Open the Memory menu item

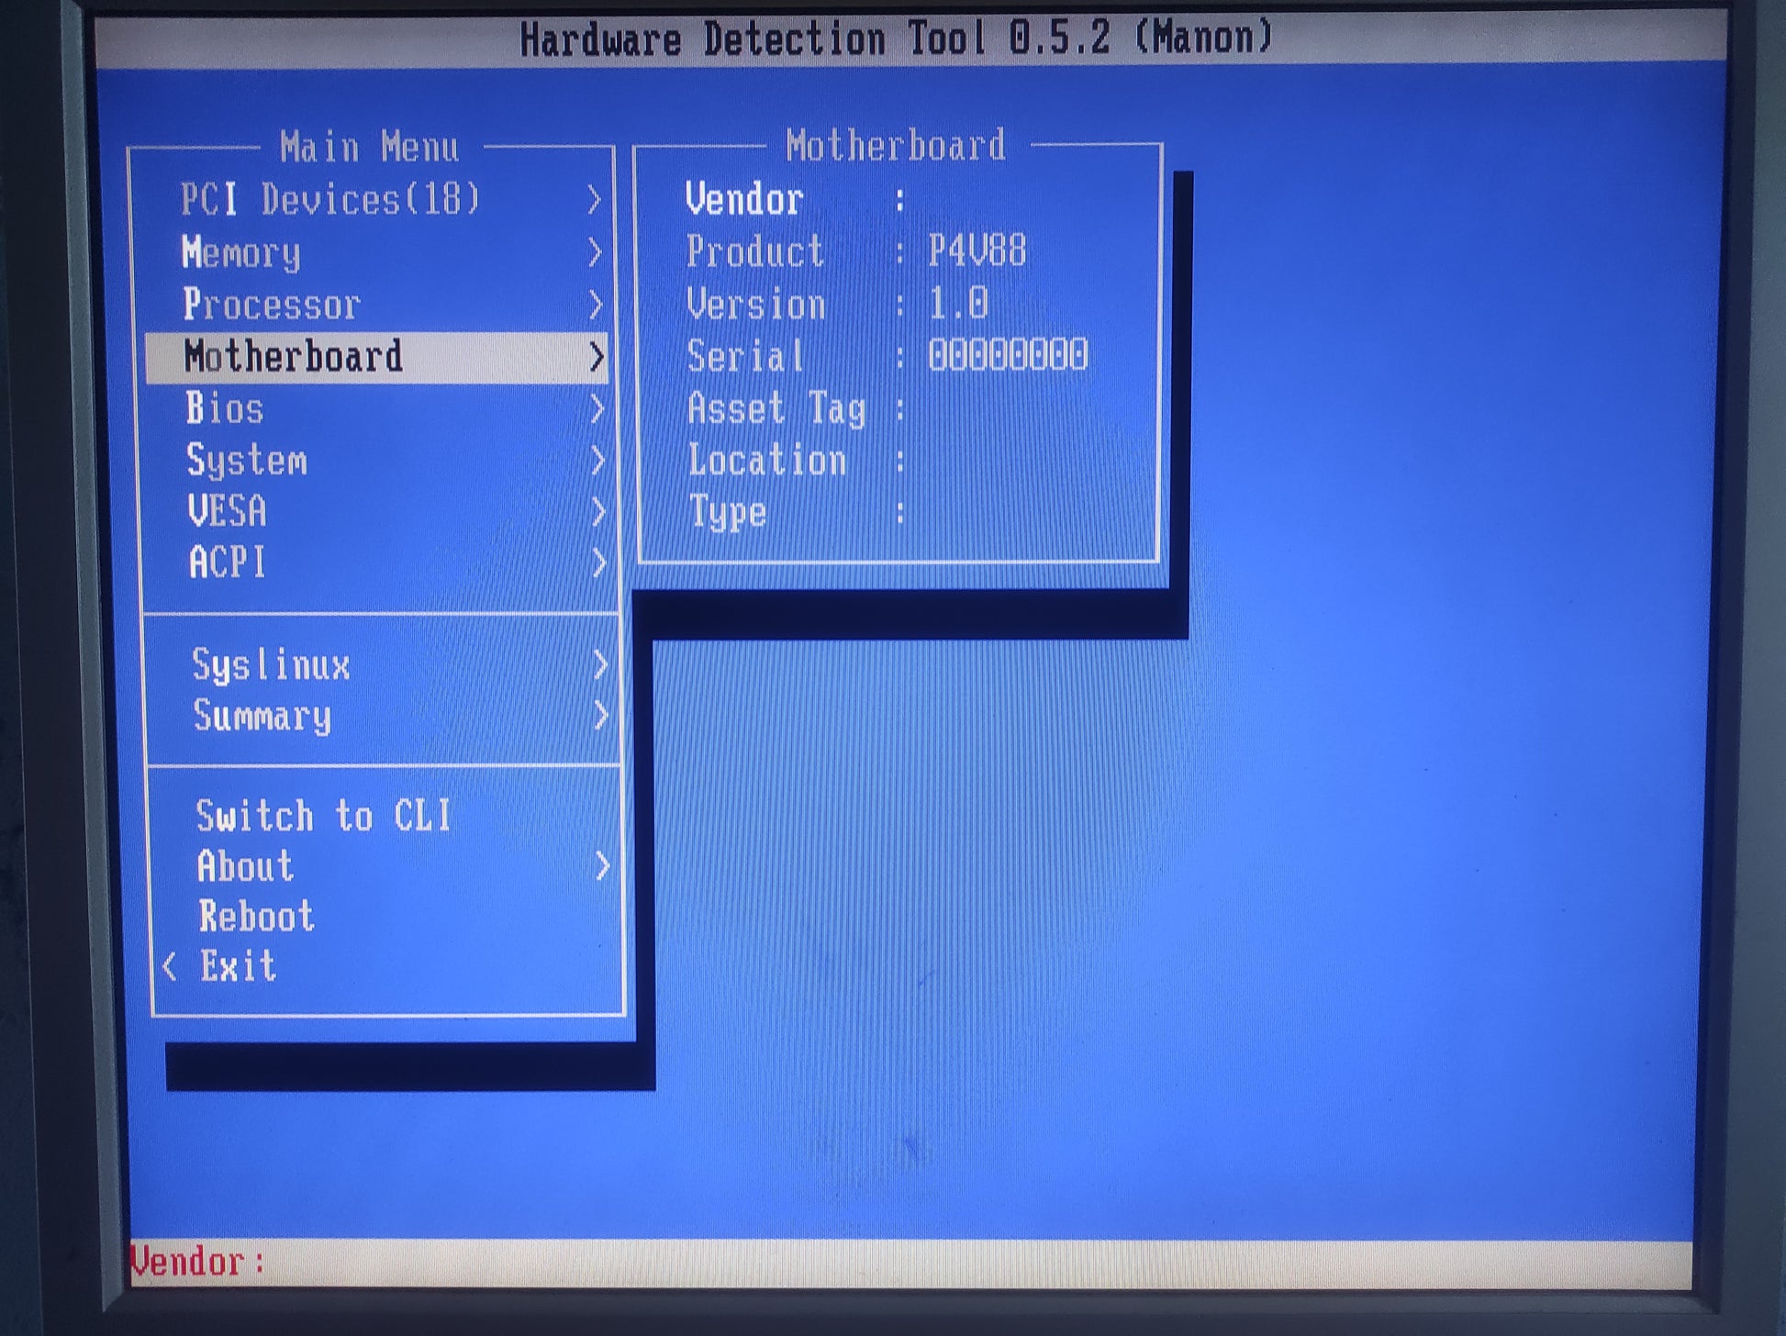pos(241,252)
